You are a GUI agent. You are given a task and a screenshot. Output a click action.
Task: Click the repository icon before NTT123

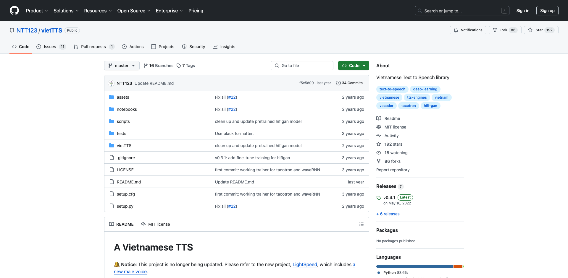pyautogui.click(x=12, y=30)
